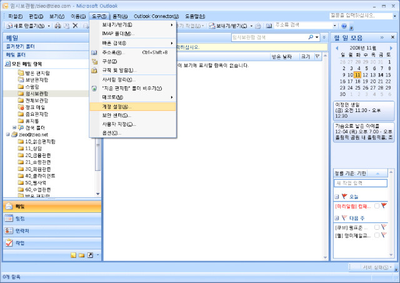This screenshot has height=283, width=400.
Task: Expand the search query builder chevron
Action: [x=324, y=38]
